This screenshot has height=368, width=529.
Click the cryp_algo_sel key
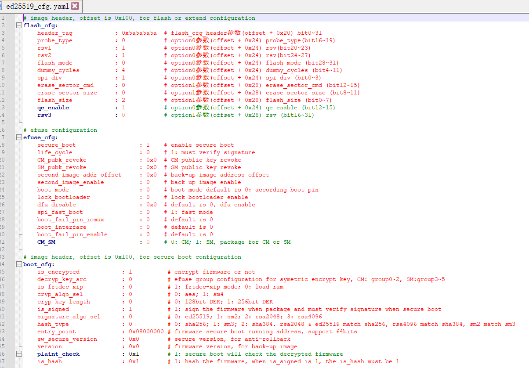pyautogui.click(x=60, y=294)
